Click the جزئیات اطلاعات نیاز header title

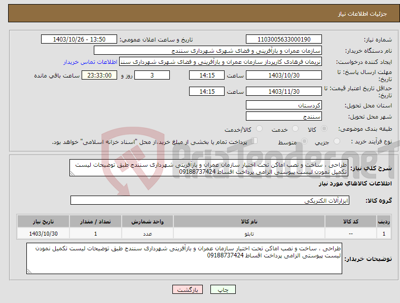pos(362,14)
